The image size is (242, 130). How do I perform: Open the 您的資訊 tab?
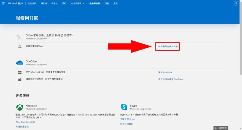click(x=32, y=3)
